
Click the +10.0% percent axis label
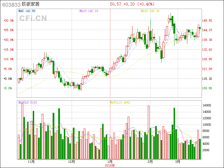click(x=8, y=59)
